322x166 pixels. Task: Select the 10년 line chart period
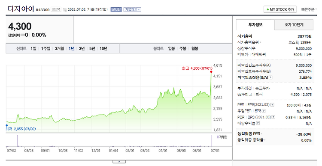click(x=103, y=48)
